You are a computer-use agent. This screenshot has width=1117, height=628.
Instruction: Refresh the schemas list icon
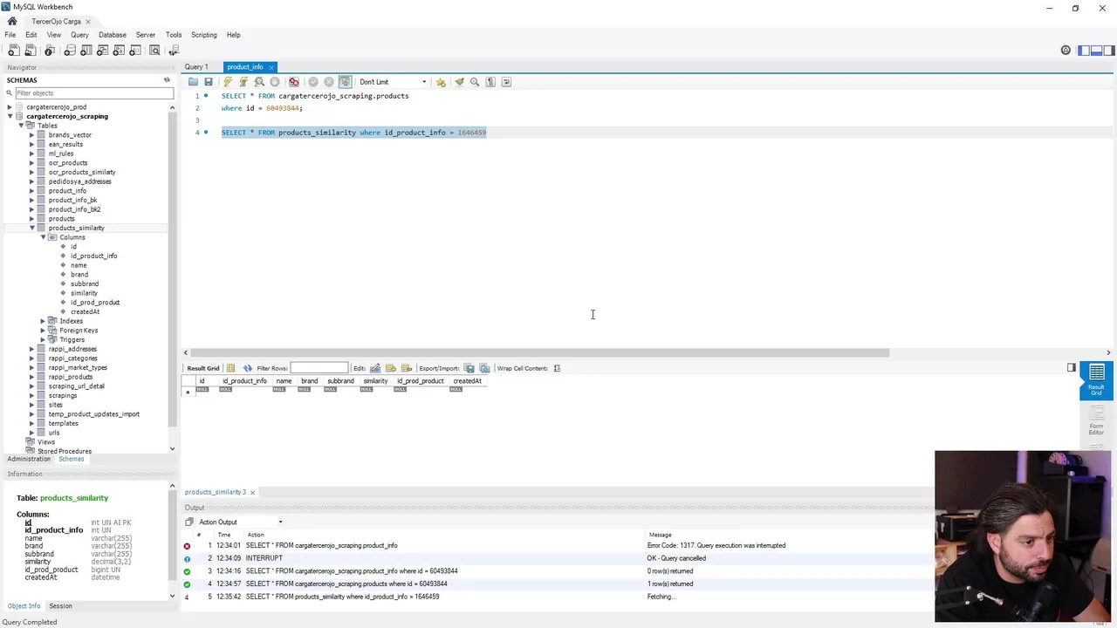point(167,80)
